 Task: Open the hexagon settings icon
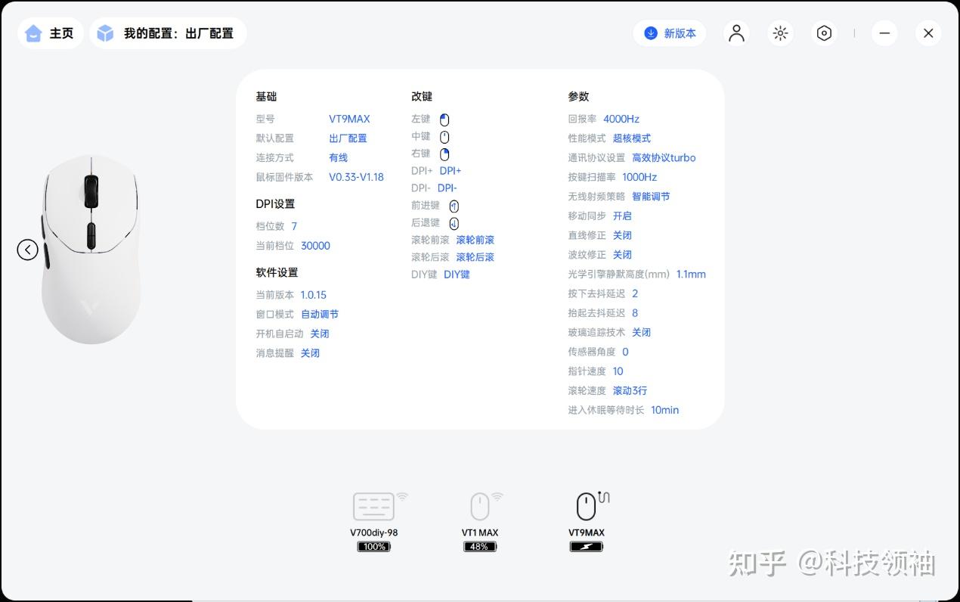824,33
